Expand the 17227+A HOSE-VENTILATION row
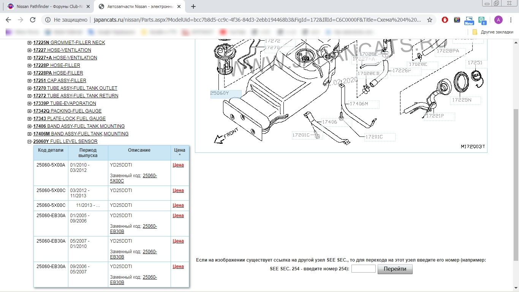The width and height of the screenshot is (519, 292). (30, 58)
